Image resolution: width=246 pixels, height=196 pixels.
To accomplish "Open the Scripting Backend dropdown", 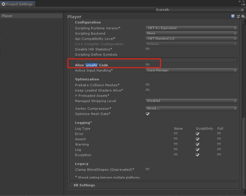I will tap(191, 34).
